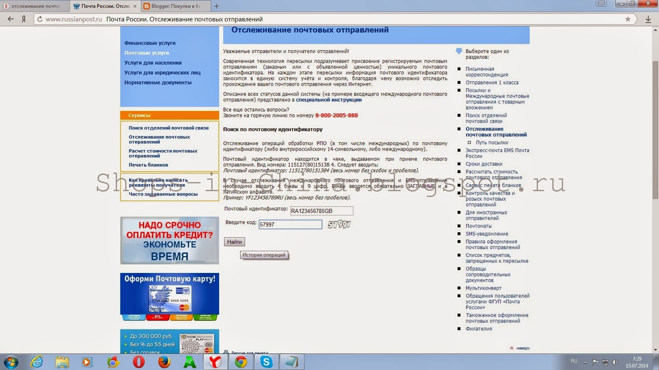This screenshot has height=370, width=659.
Task: Open 'Услуги для населения' menu item
Action: pos(153,62)
